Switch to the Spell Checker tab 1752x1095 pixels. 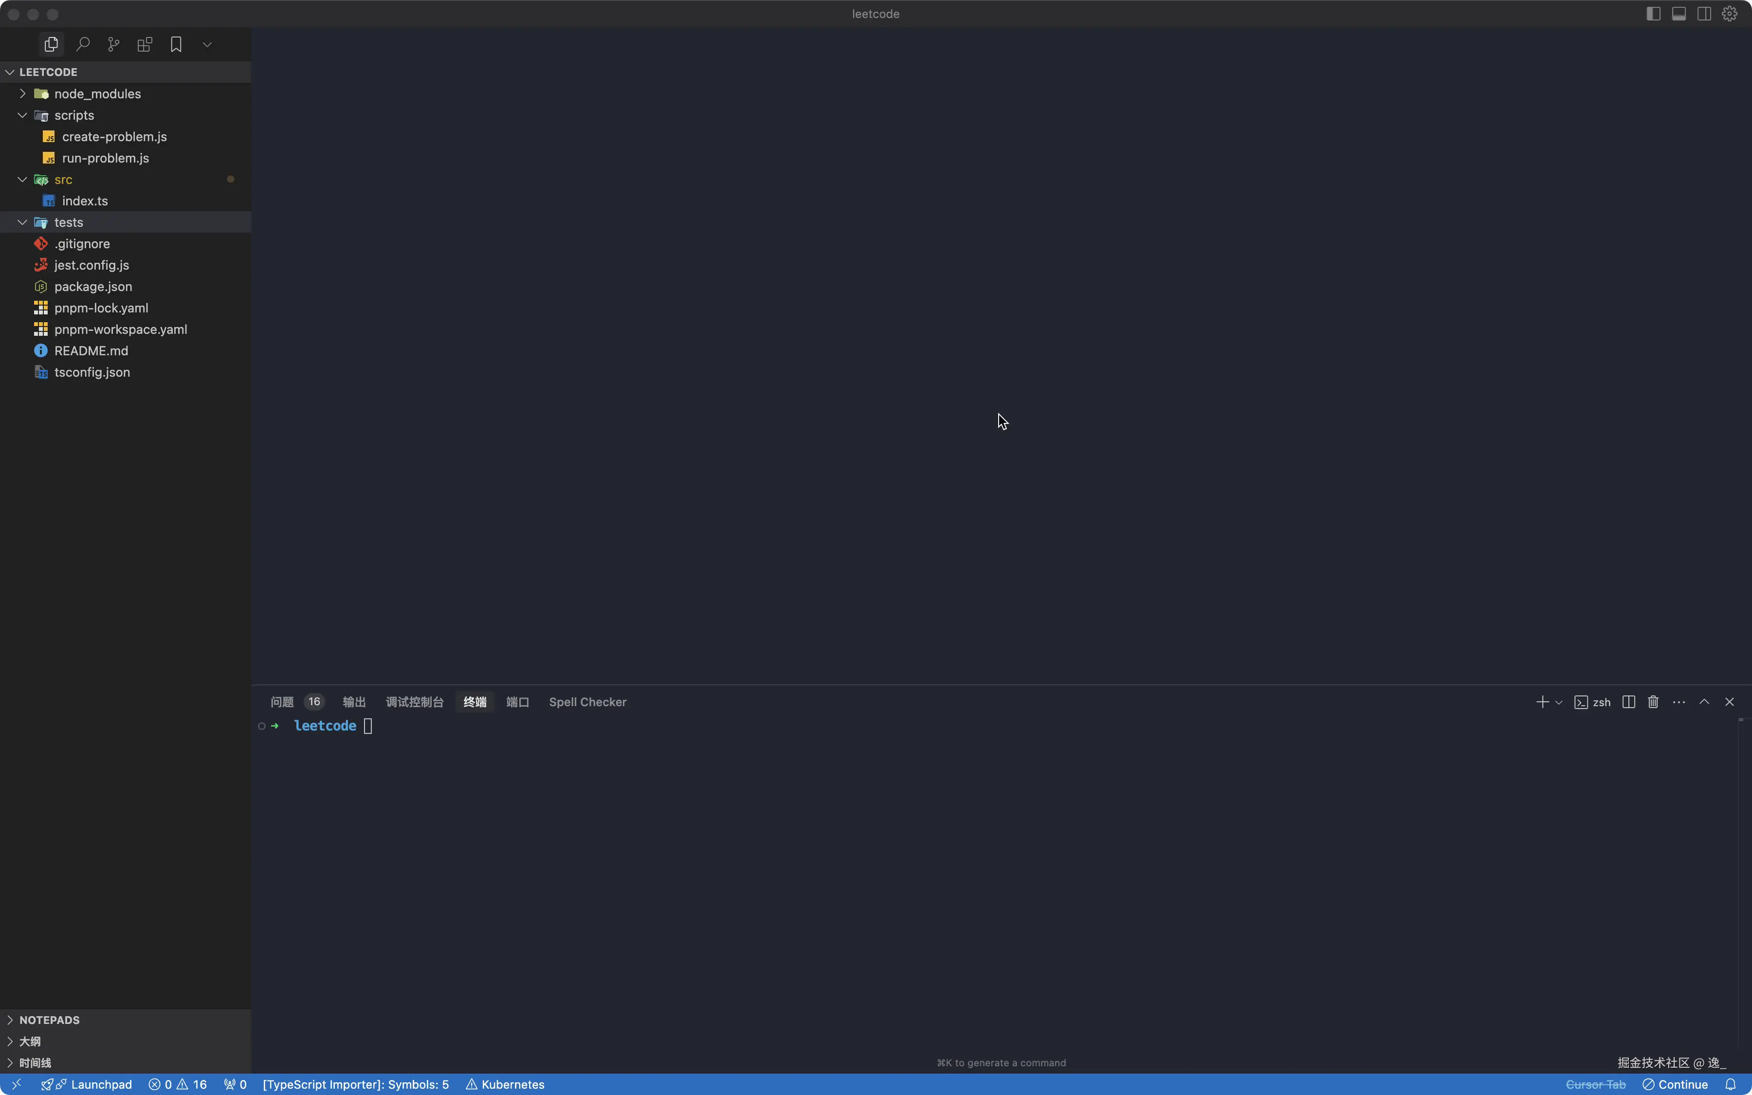[x=587, y=702]
